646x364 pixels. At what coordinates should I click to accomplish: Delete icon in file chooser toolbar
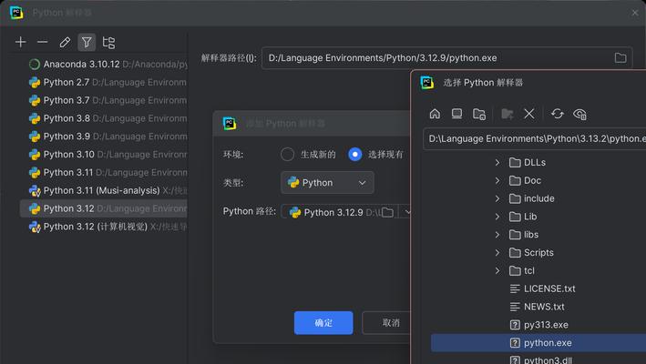coord(529,114)
